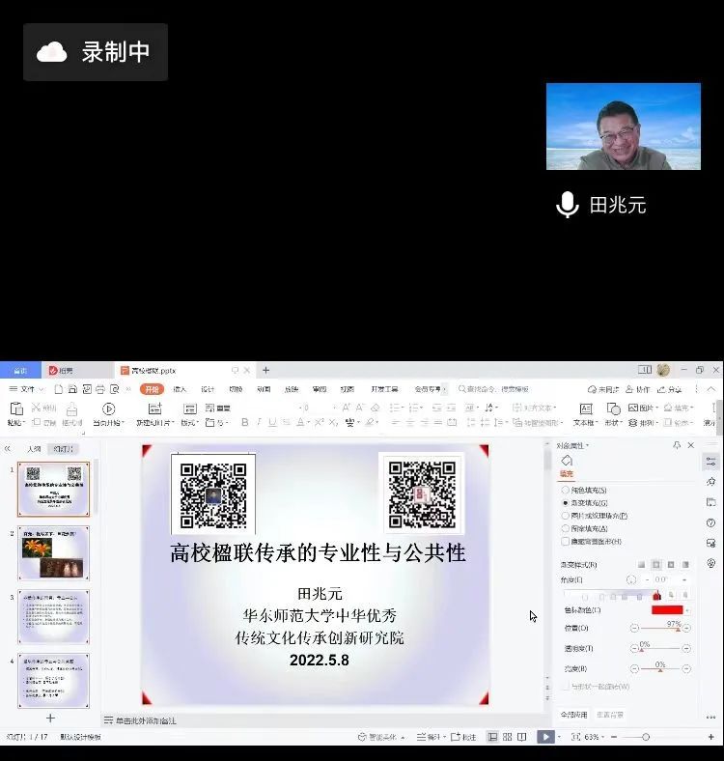Viewport: 724px width, 761px height.
Task: Pin the Object Properties panel
Action: (x=677, y=445)
